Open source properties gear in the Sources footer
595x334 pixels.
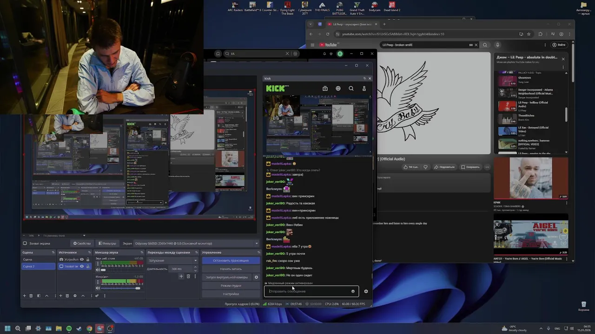pyautogui.click(x=75, y=295)
